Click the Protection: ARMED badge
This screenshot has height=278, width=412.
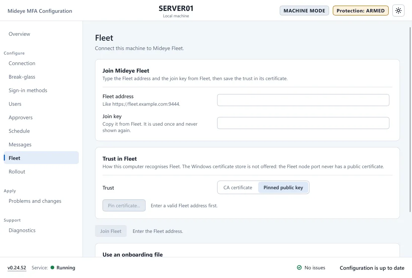point(360,11)
